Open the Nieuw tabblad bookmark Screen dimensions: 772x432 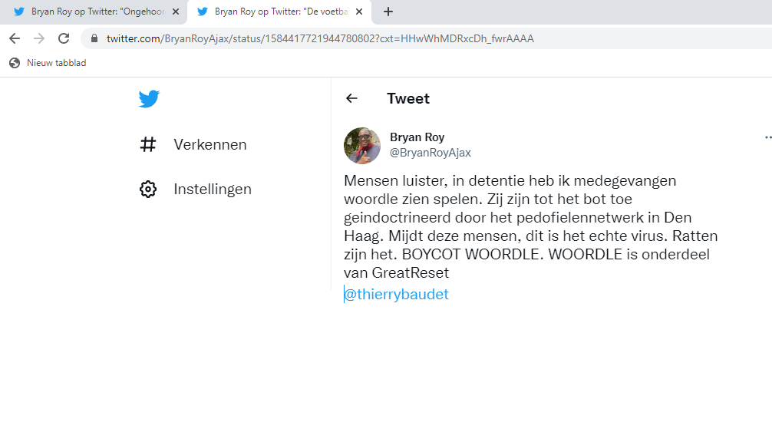click(48, 63)
